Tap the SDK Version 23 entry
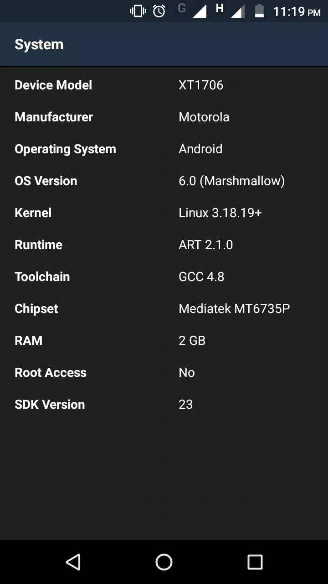 click(164, 404)
